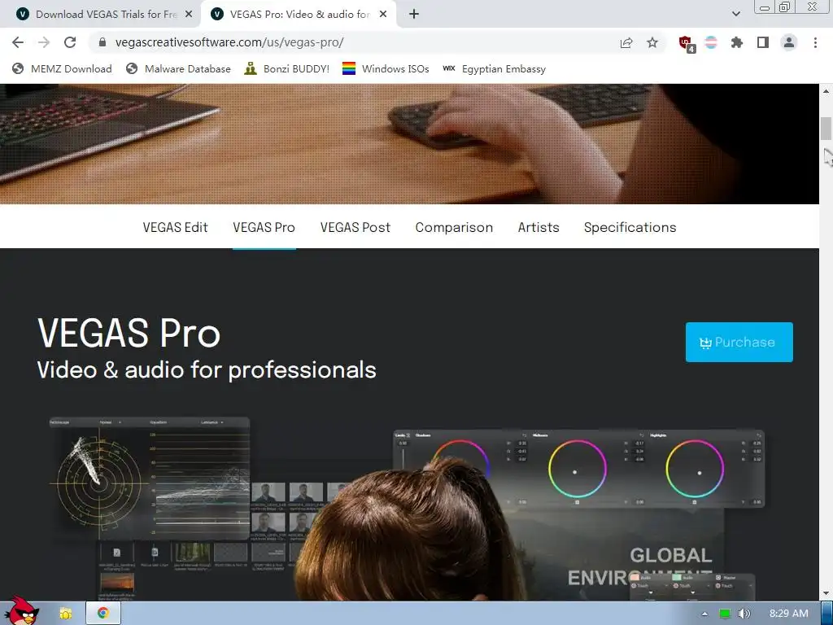The image size is (833, 625).
Task: Open File Explorer from the taskbar
Action: tap(66, 614)
